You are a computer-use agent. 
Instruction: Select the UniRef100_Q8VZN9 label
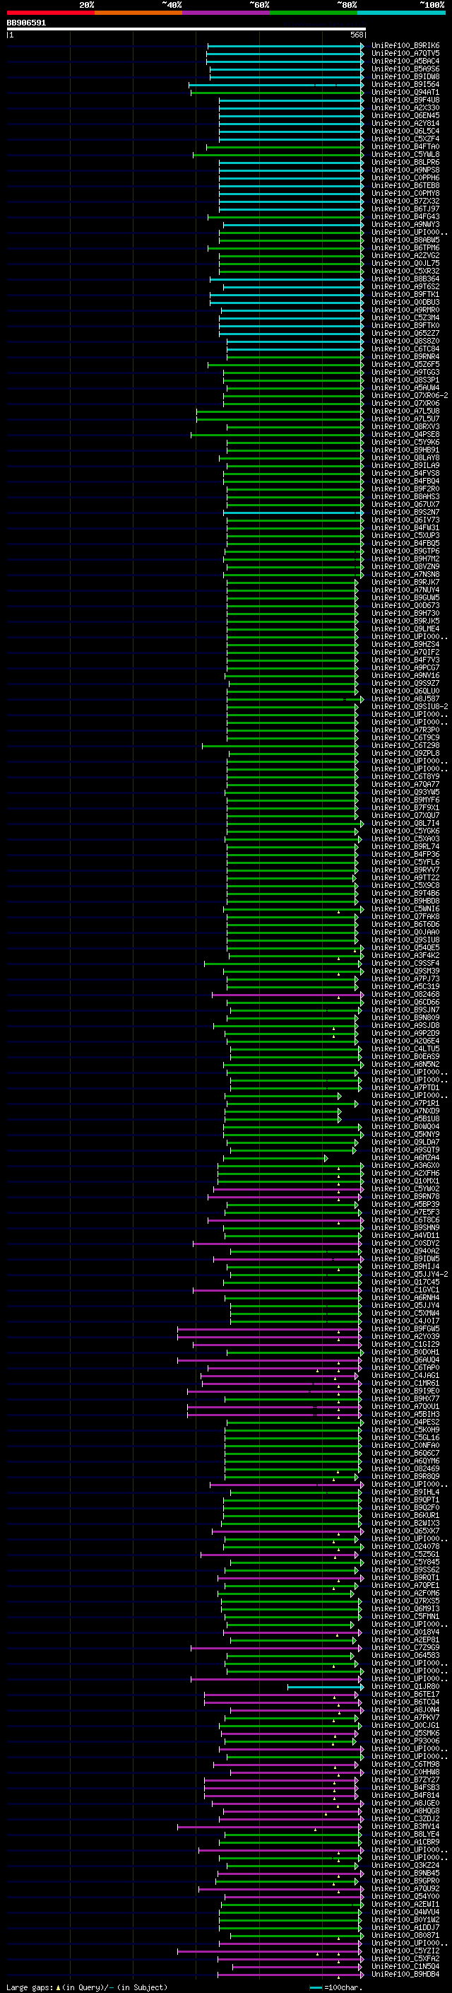point(405,566)
